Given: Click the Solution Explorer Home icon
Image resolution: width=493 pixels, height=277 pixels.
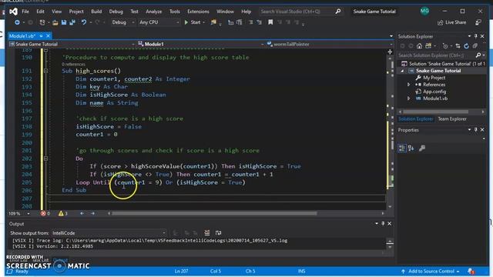Looking at the screenshot, I should pyautogui.click(x=419, y=46).
